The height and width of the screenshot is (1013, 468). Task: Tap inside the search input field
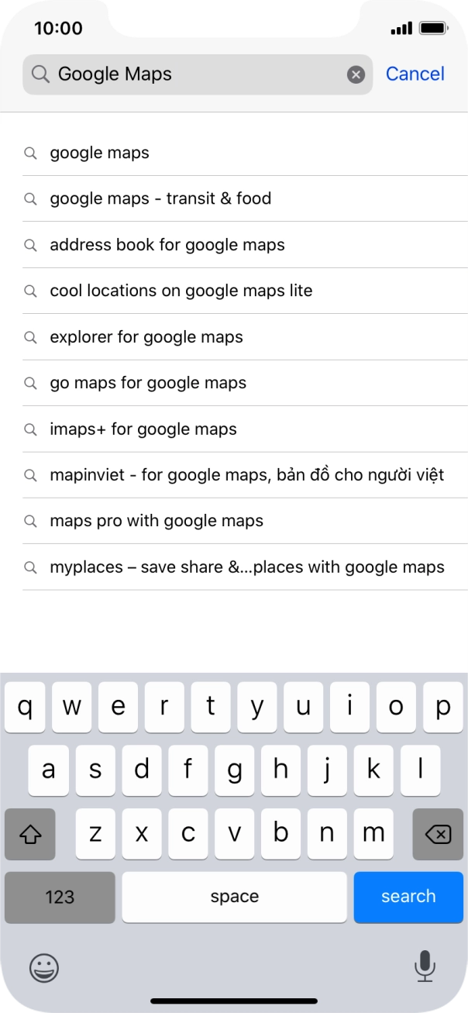point(194,74)
